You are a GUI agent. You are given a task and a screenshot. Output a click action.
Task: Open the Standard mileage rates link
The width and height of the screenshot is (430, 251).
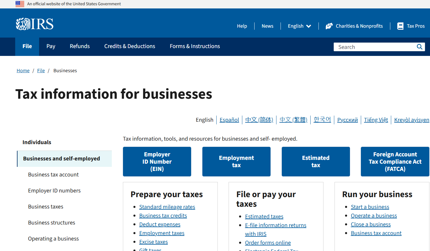(x=167, y=207)
